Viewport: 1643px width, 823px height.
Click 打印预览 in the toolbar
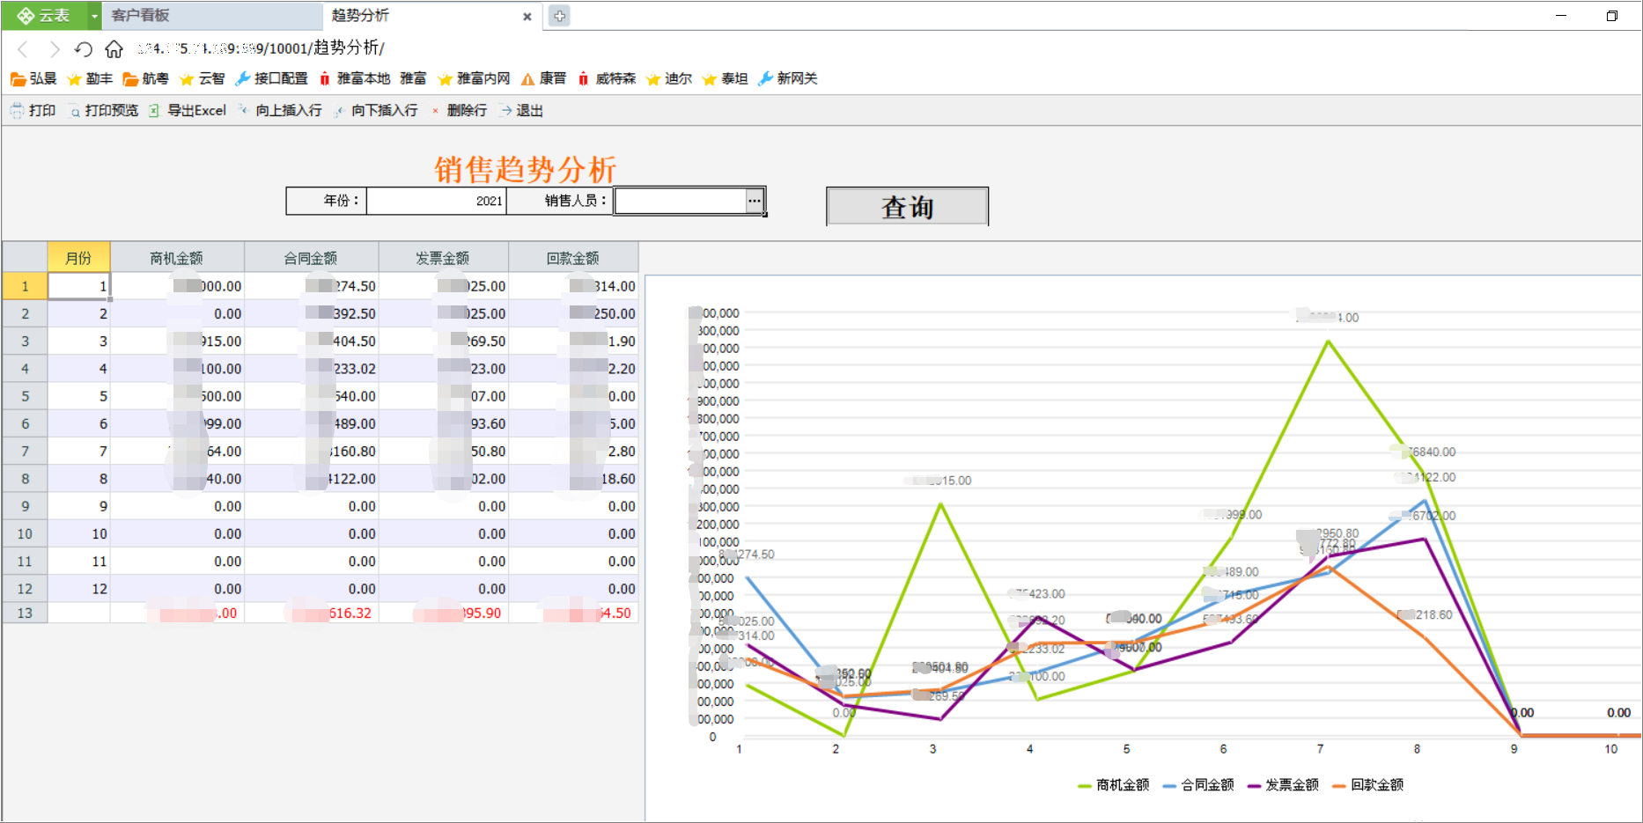tap(104, 111)
